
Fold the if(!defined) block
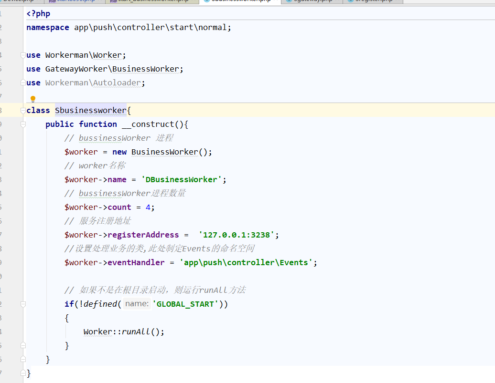23,304
